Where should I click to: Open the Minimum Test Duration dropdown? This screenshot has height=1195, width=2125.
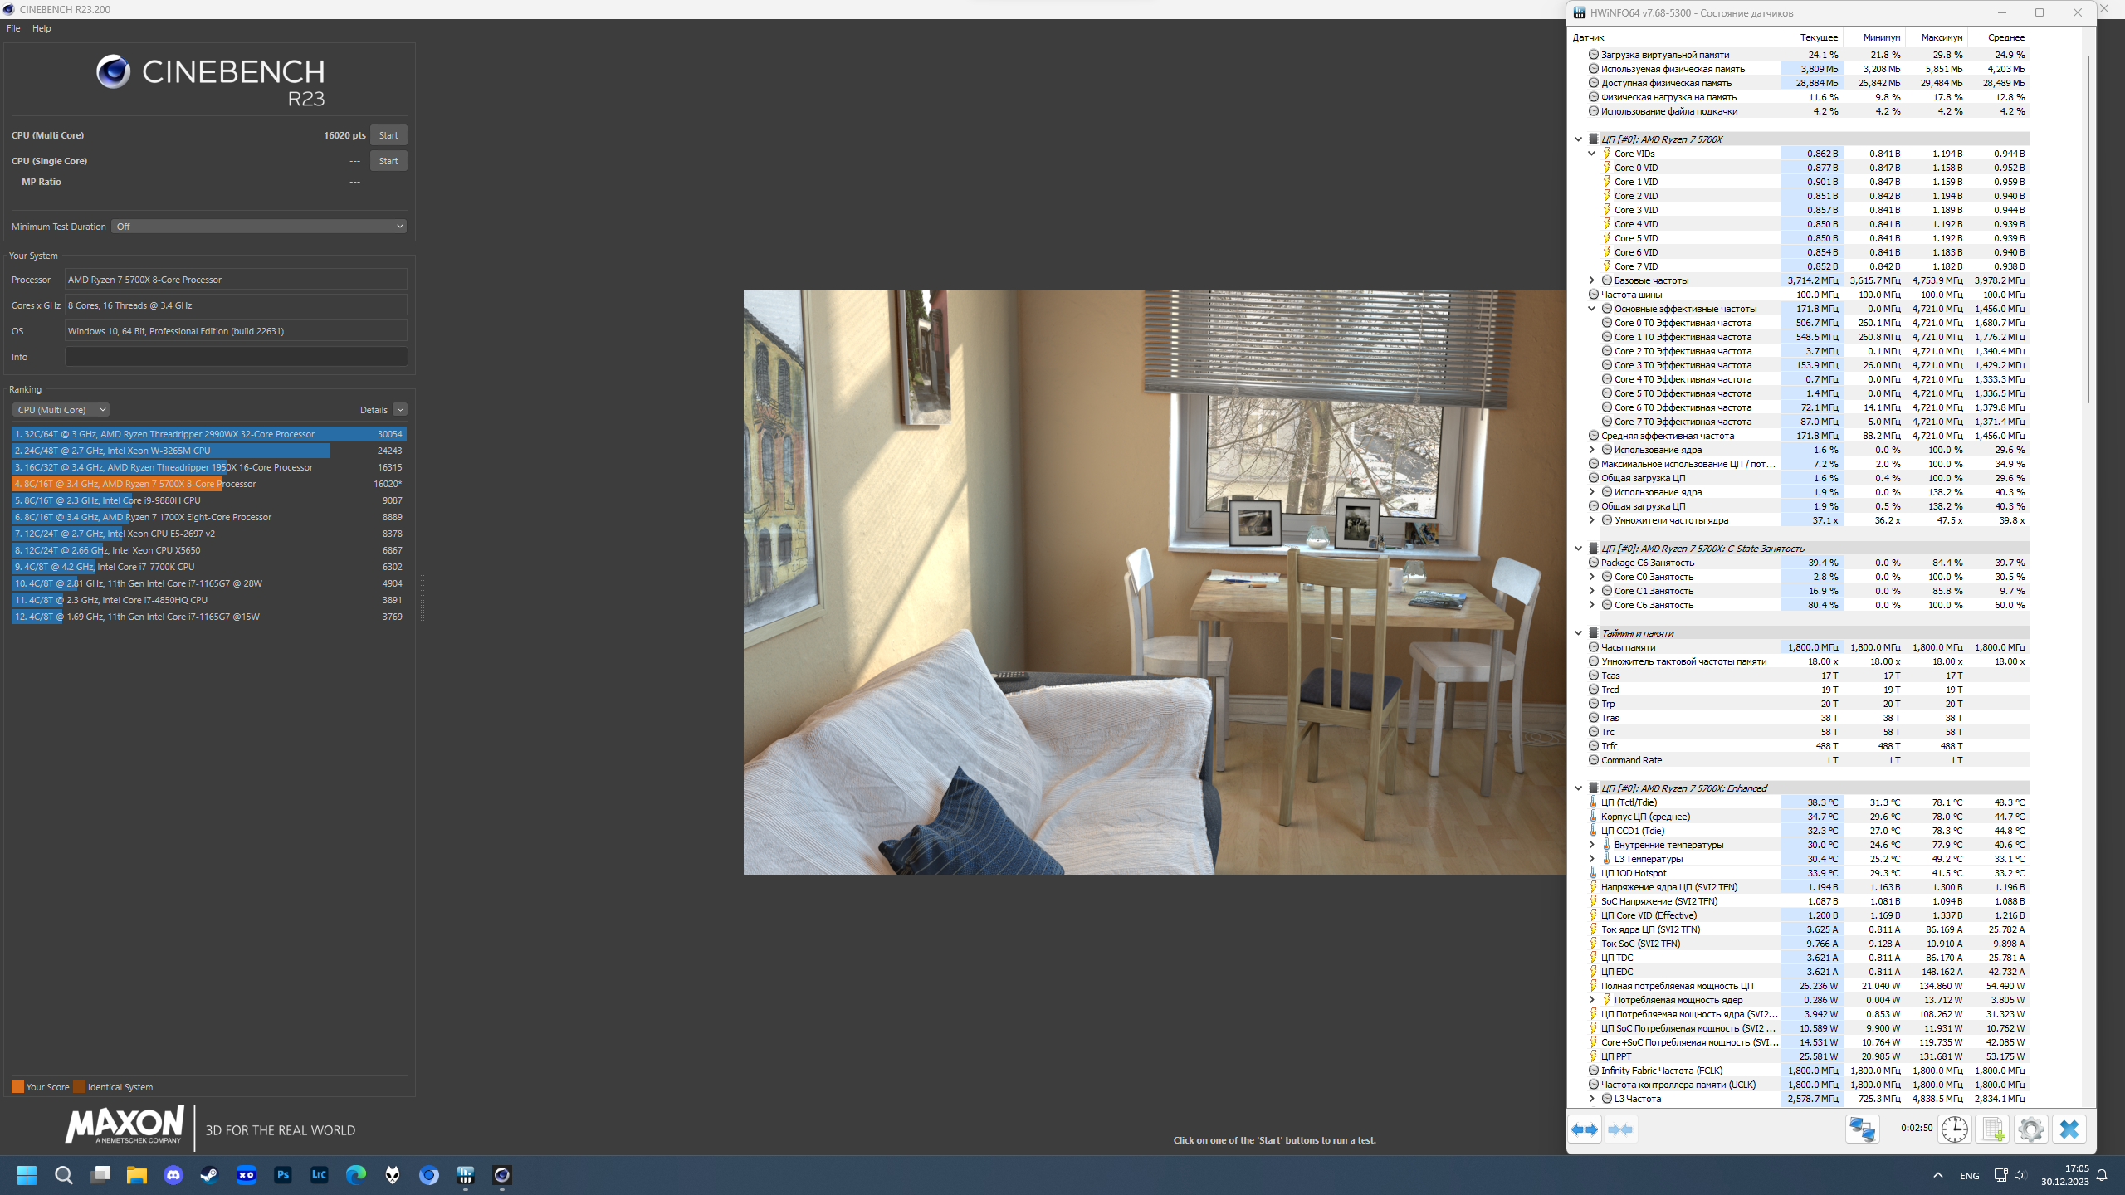259,227
